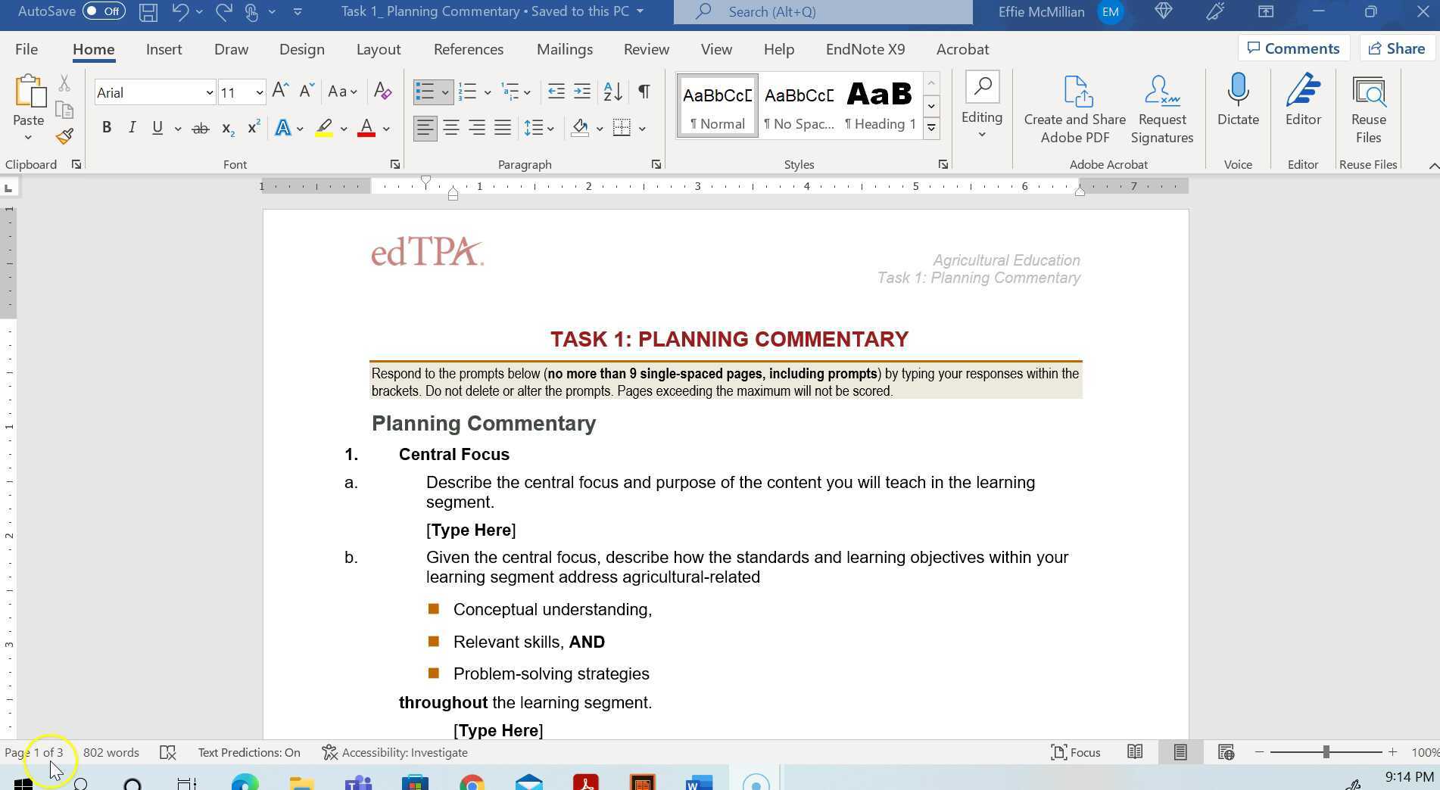Image resolution: width=1440 pixels, height=790 pixels.
Task: Apply italic formatting
Action: [x=132, y=128]
